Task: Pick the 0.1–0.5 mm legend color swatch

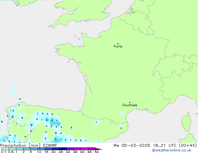Action: (5, 149)
